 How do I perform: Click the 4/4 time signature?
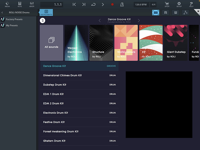(153, 4)
